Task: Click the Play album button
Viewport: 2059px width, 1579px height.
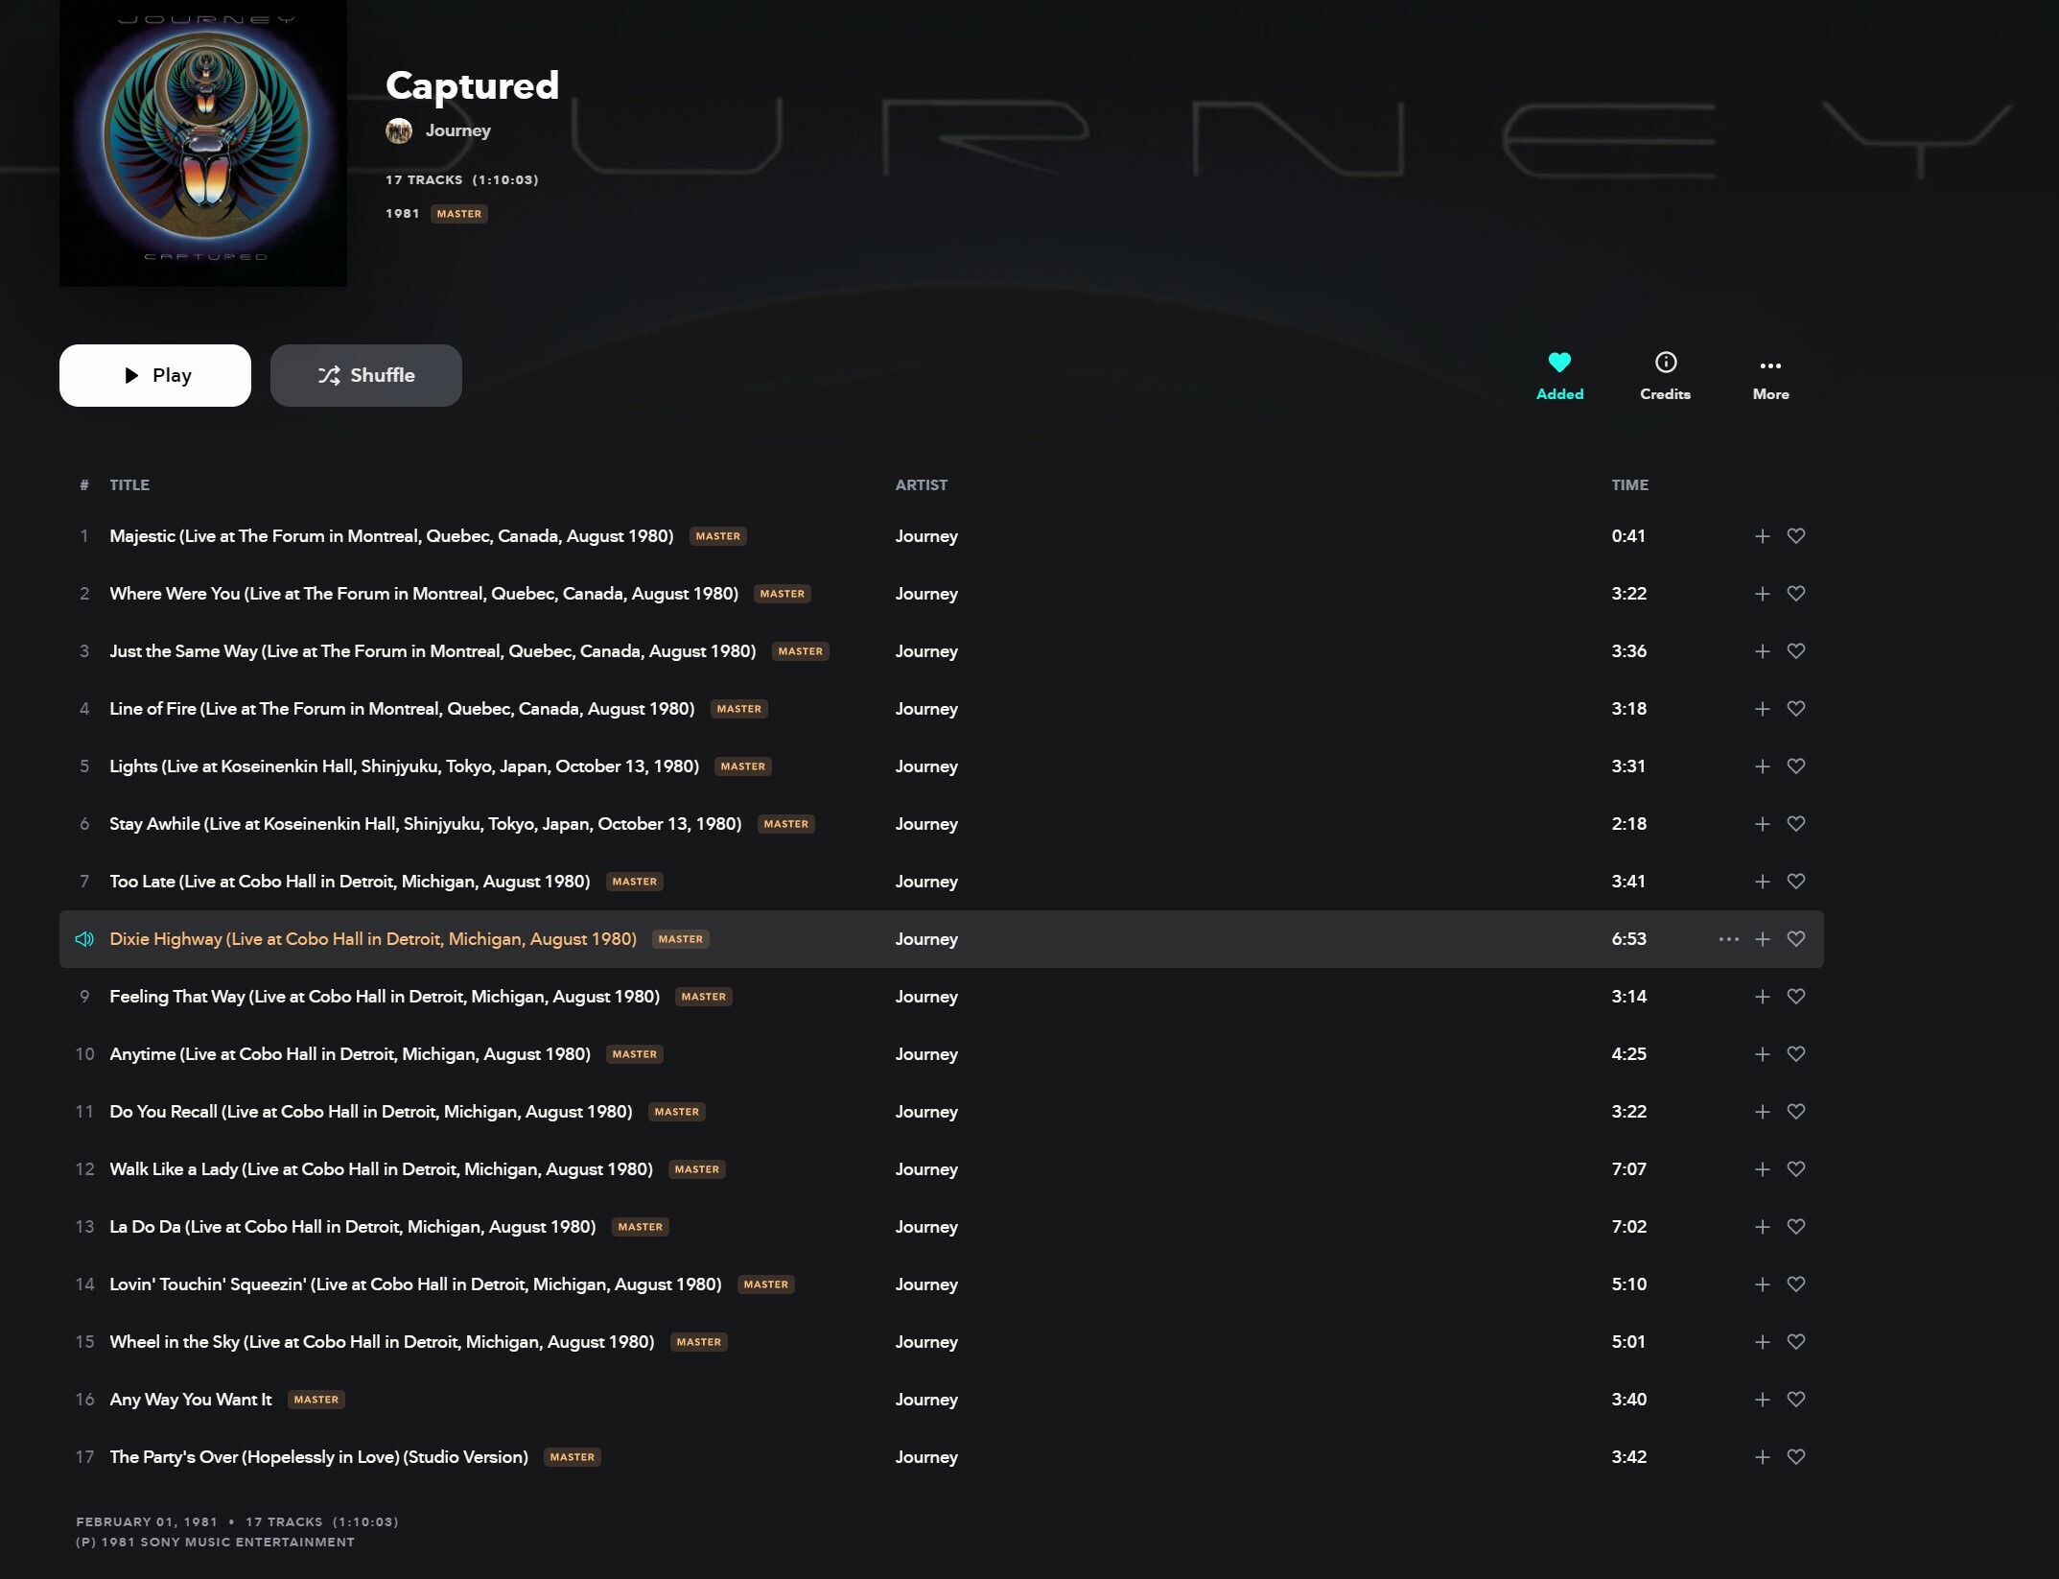Action: [155, 375]
